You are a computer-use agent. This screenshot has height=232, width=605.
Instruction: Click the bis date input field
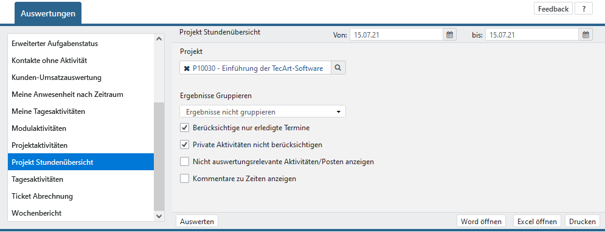click(532, 35)
